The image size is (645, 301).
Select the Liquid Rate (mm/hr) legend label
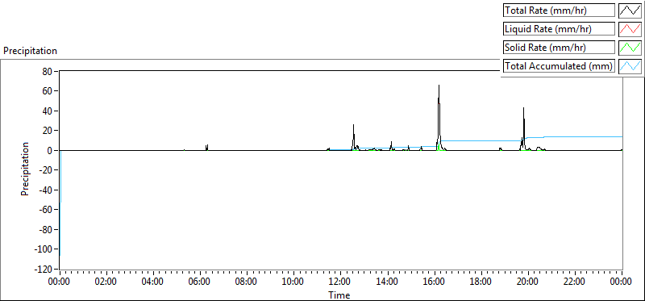click(x=560, y=29)
